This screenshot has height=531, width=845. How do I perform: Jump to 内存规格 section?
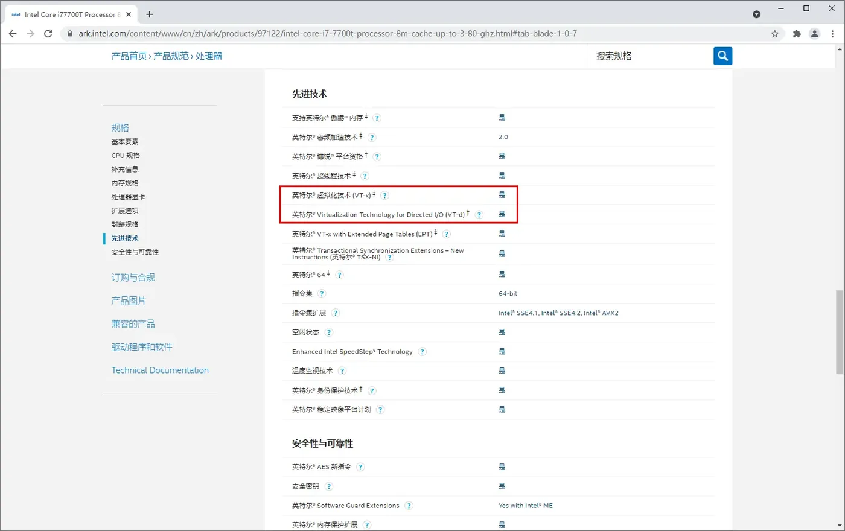pos(125,183)
